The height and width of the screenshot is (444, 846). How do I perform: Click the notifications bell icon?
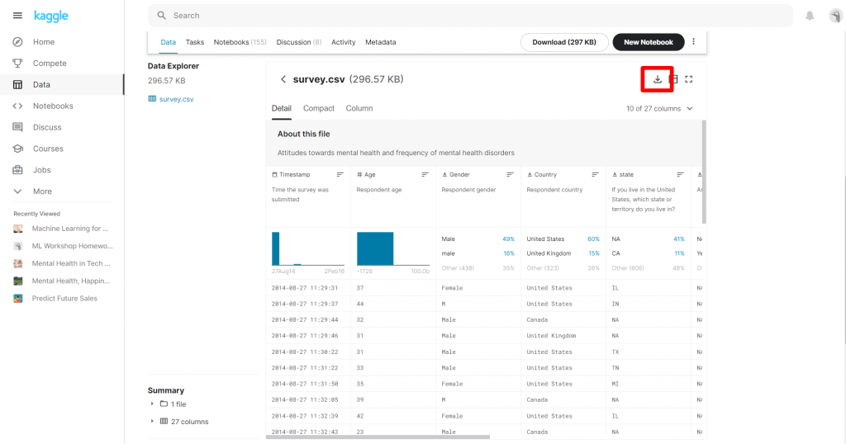(x=810, y=16)
